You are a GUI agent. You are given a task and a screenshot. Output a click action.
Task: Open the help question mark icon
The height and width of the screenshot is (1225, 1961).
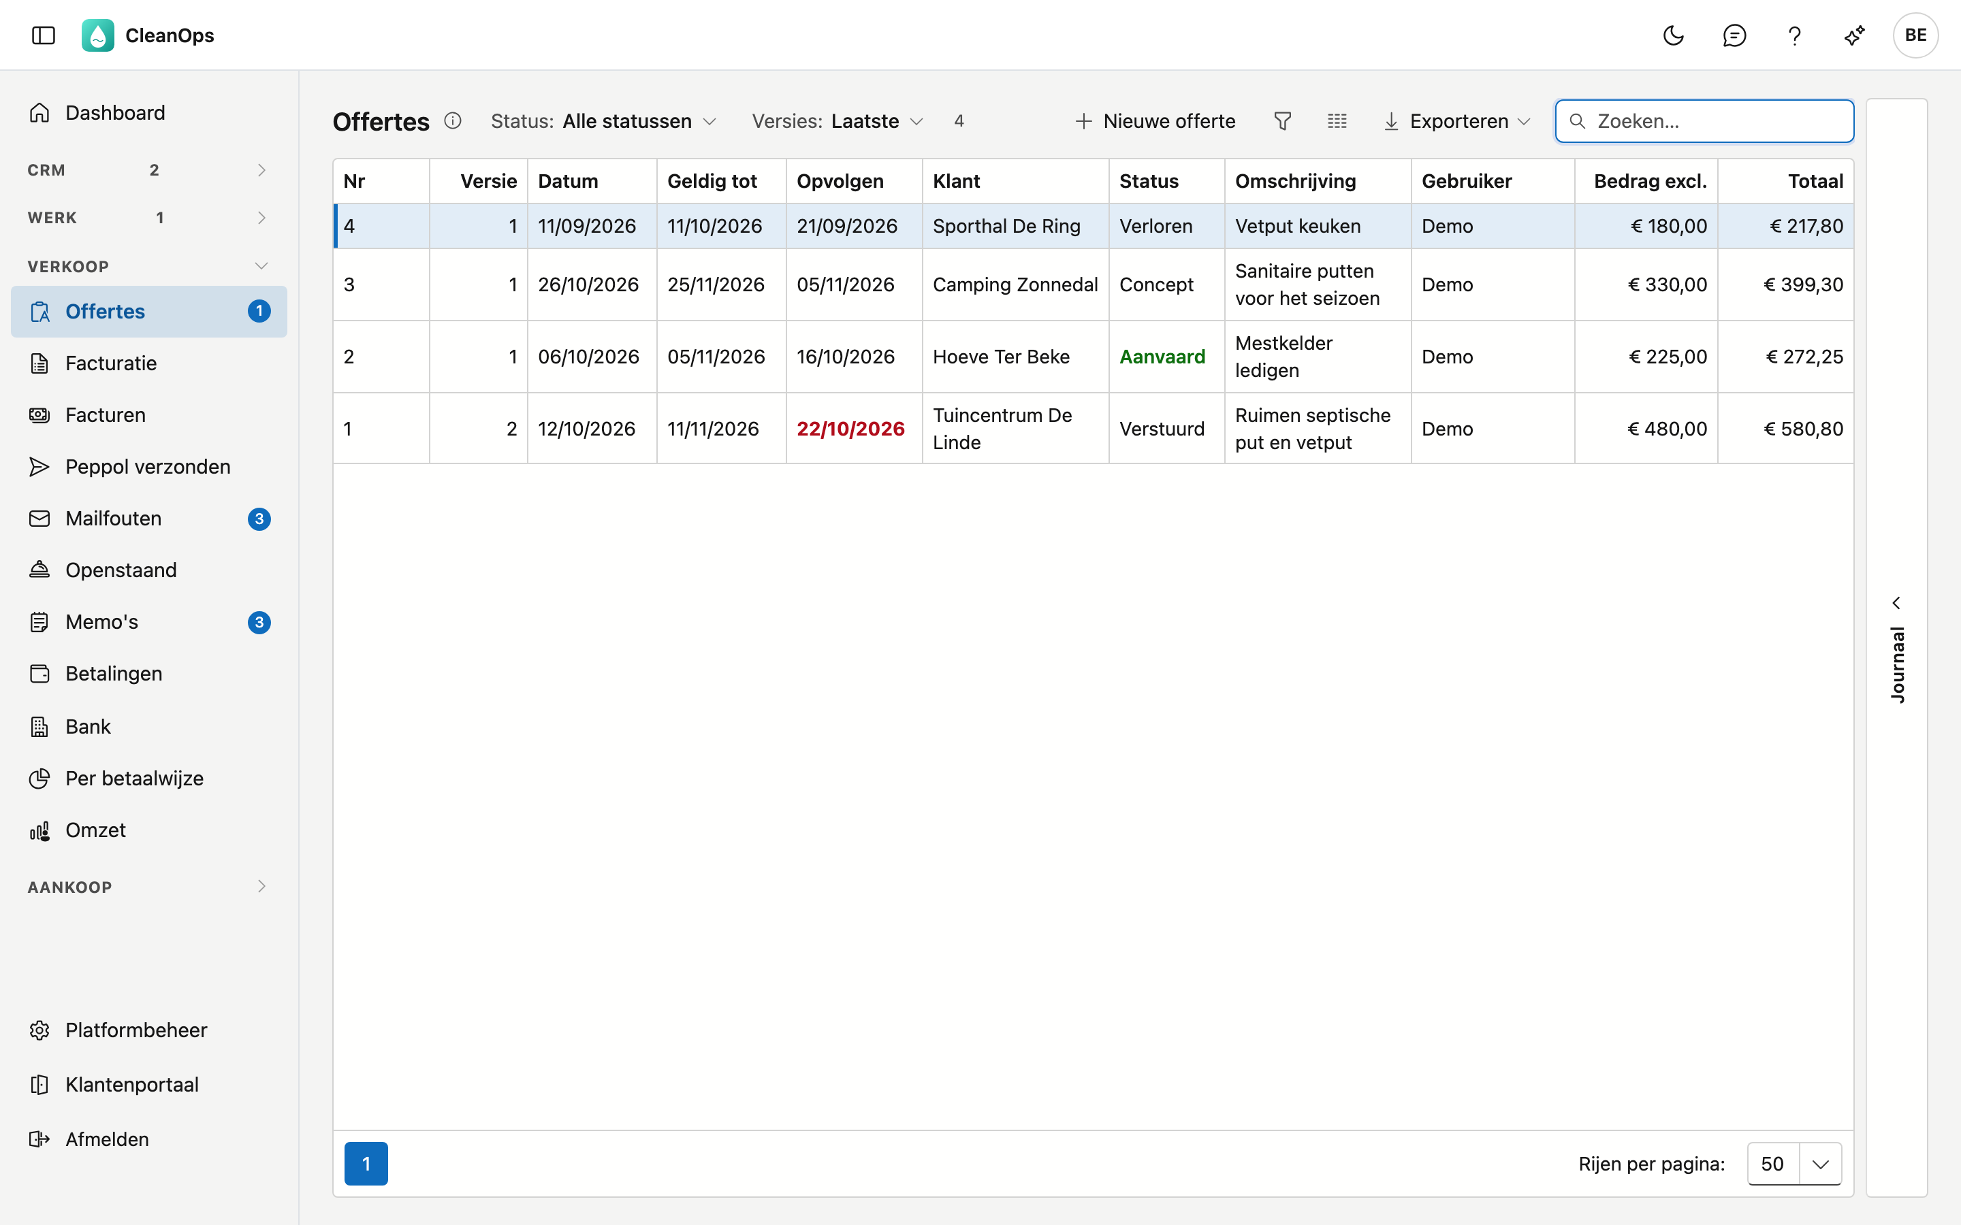point(1794,35)
